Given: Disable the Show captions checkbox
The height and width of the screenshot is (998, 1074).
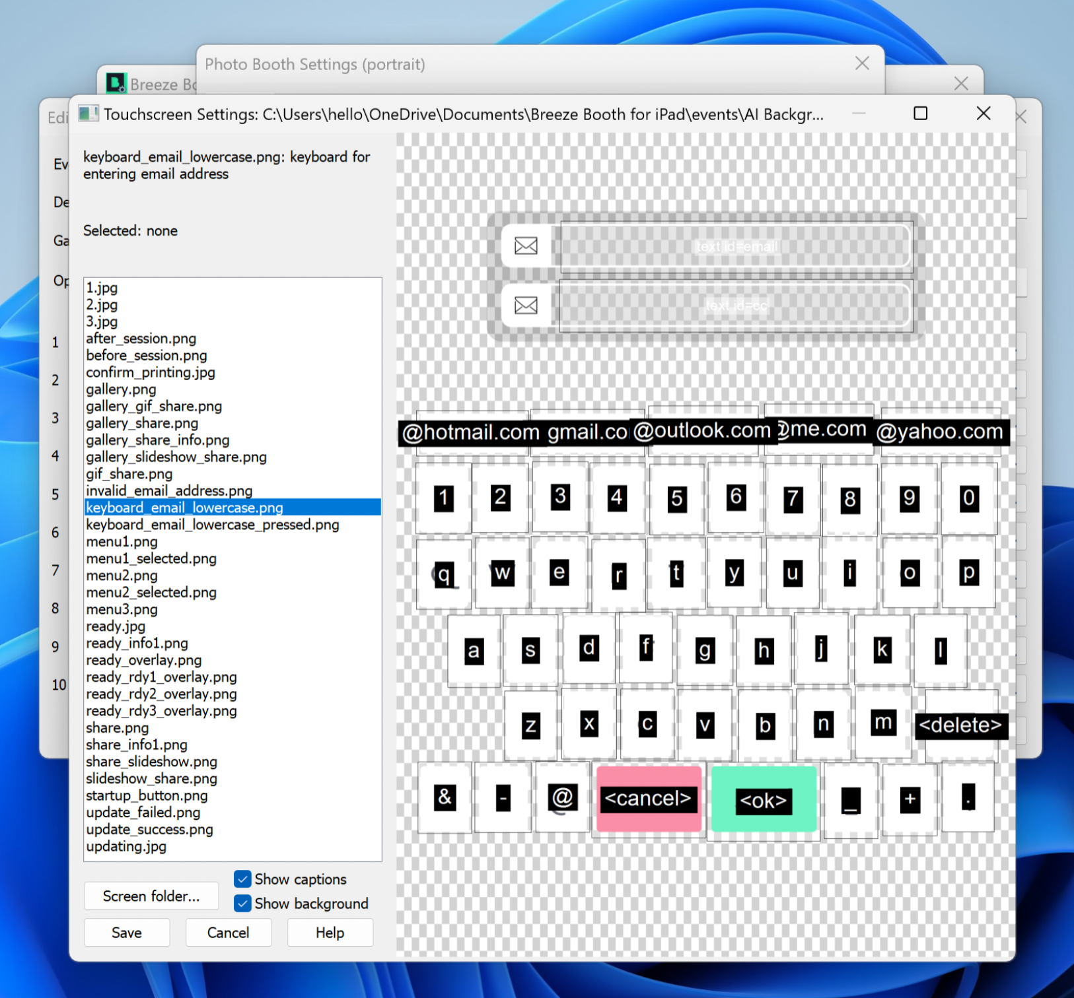Looking at the screenshot, I should pos(243,879).
